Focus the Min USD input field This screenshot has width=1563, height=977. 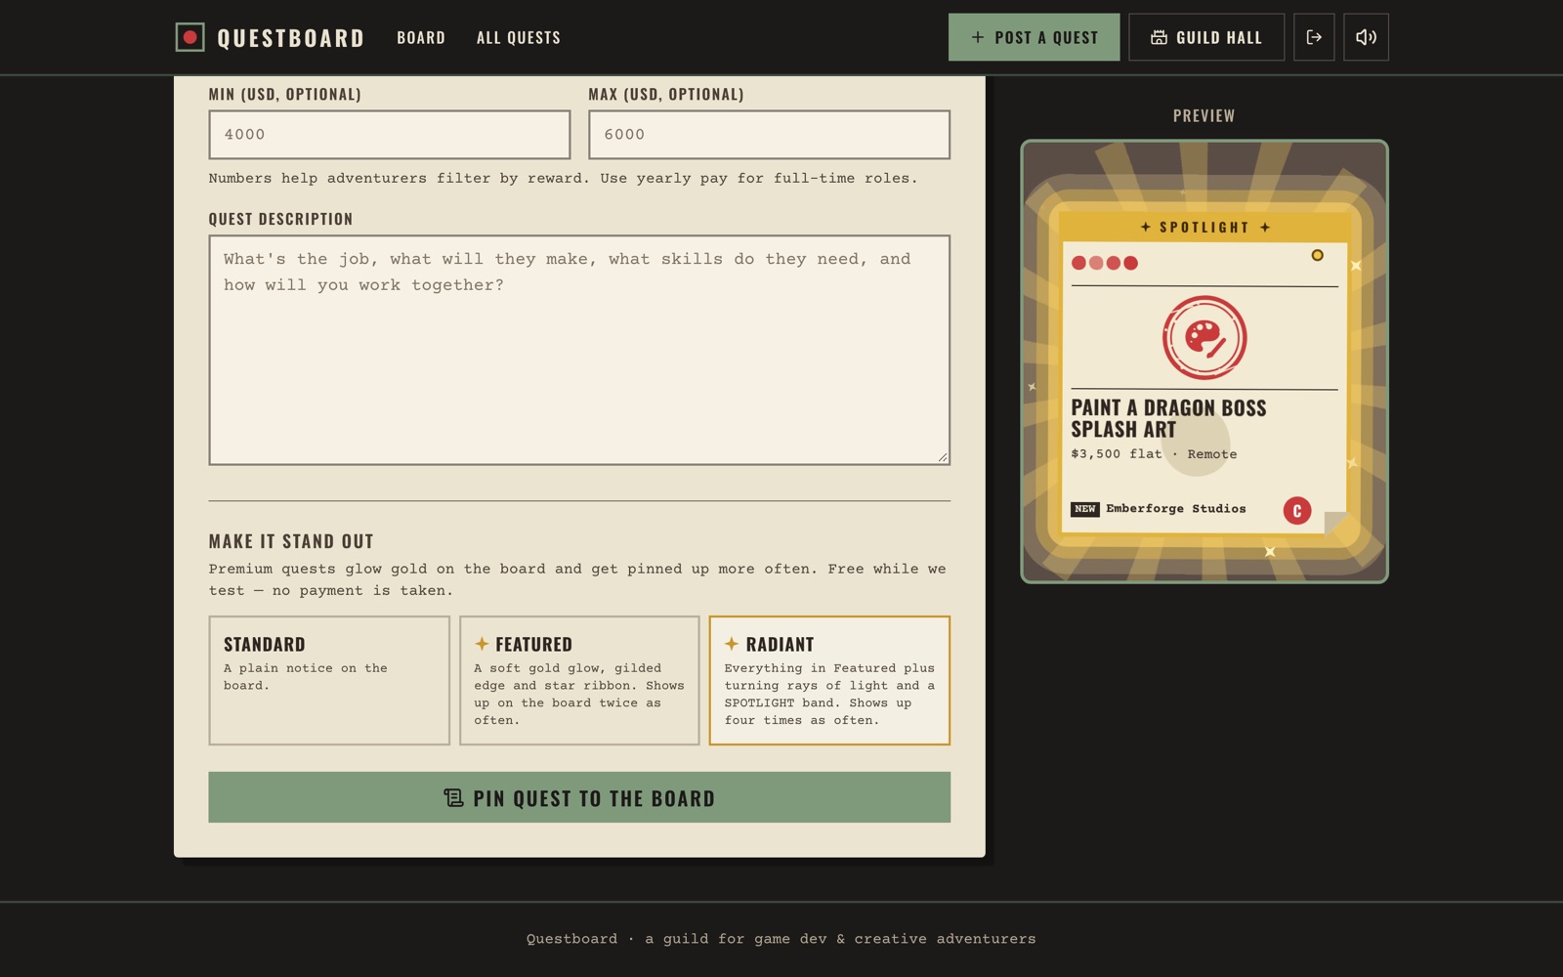tap(390, 135)
